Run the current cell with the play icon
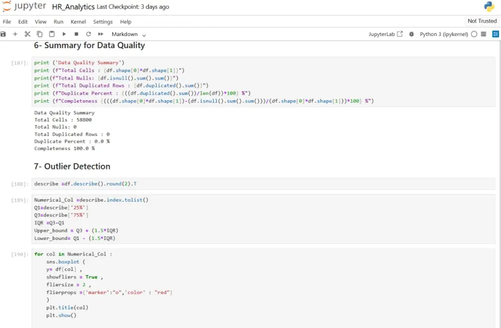The width and height of the screenshot is (501, 328). coord(64,34)
